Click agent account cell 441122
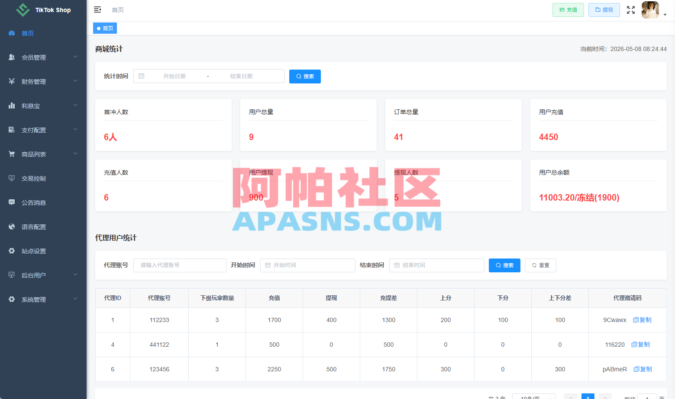The height and width of the screenshot is (399, 675). click(159, 345)
